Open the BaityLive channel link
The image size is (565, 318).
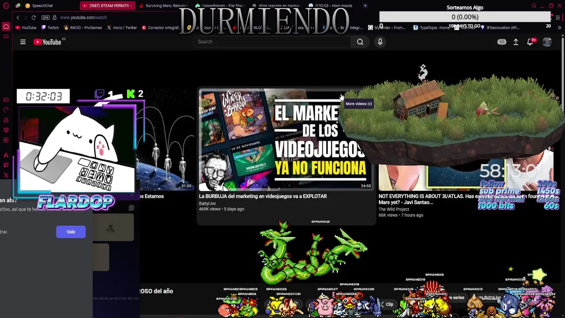pyautogui.click(x=207, y=204)
